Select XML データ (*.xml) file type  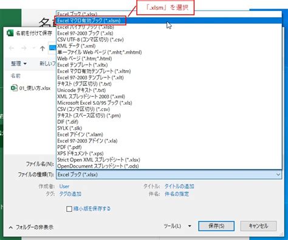(x=169, y=46)
